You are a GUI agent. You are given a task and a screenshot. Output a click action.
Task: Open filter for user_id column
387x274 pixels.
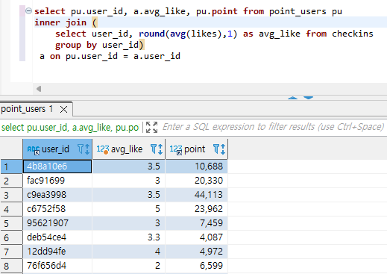(81, 149)
